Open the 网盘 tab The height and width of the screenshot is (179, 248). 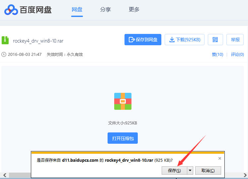coord(77,10)
